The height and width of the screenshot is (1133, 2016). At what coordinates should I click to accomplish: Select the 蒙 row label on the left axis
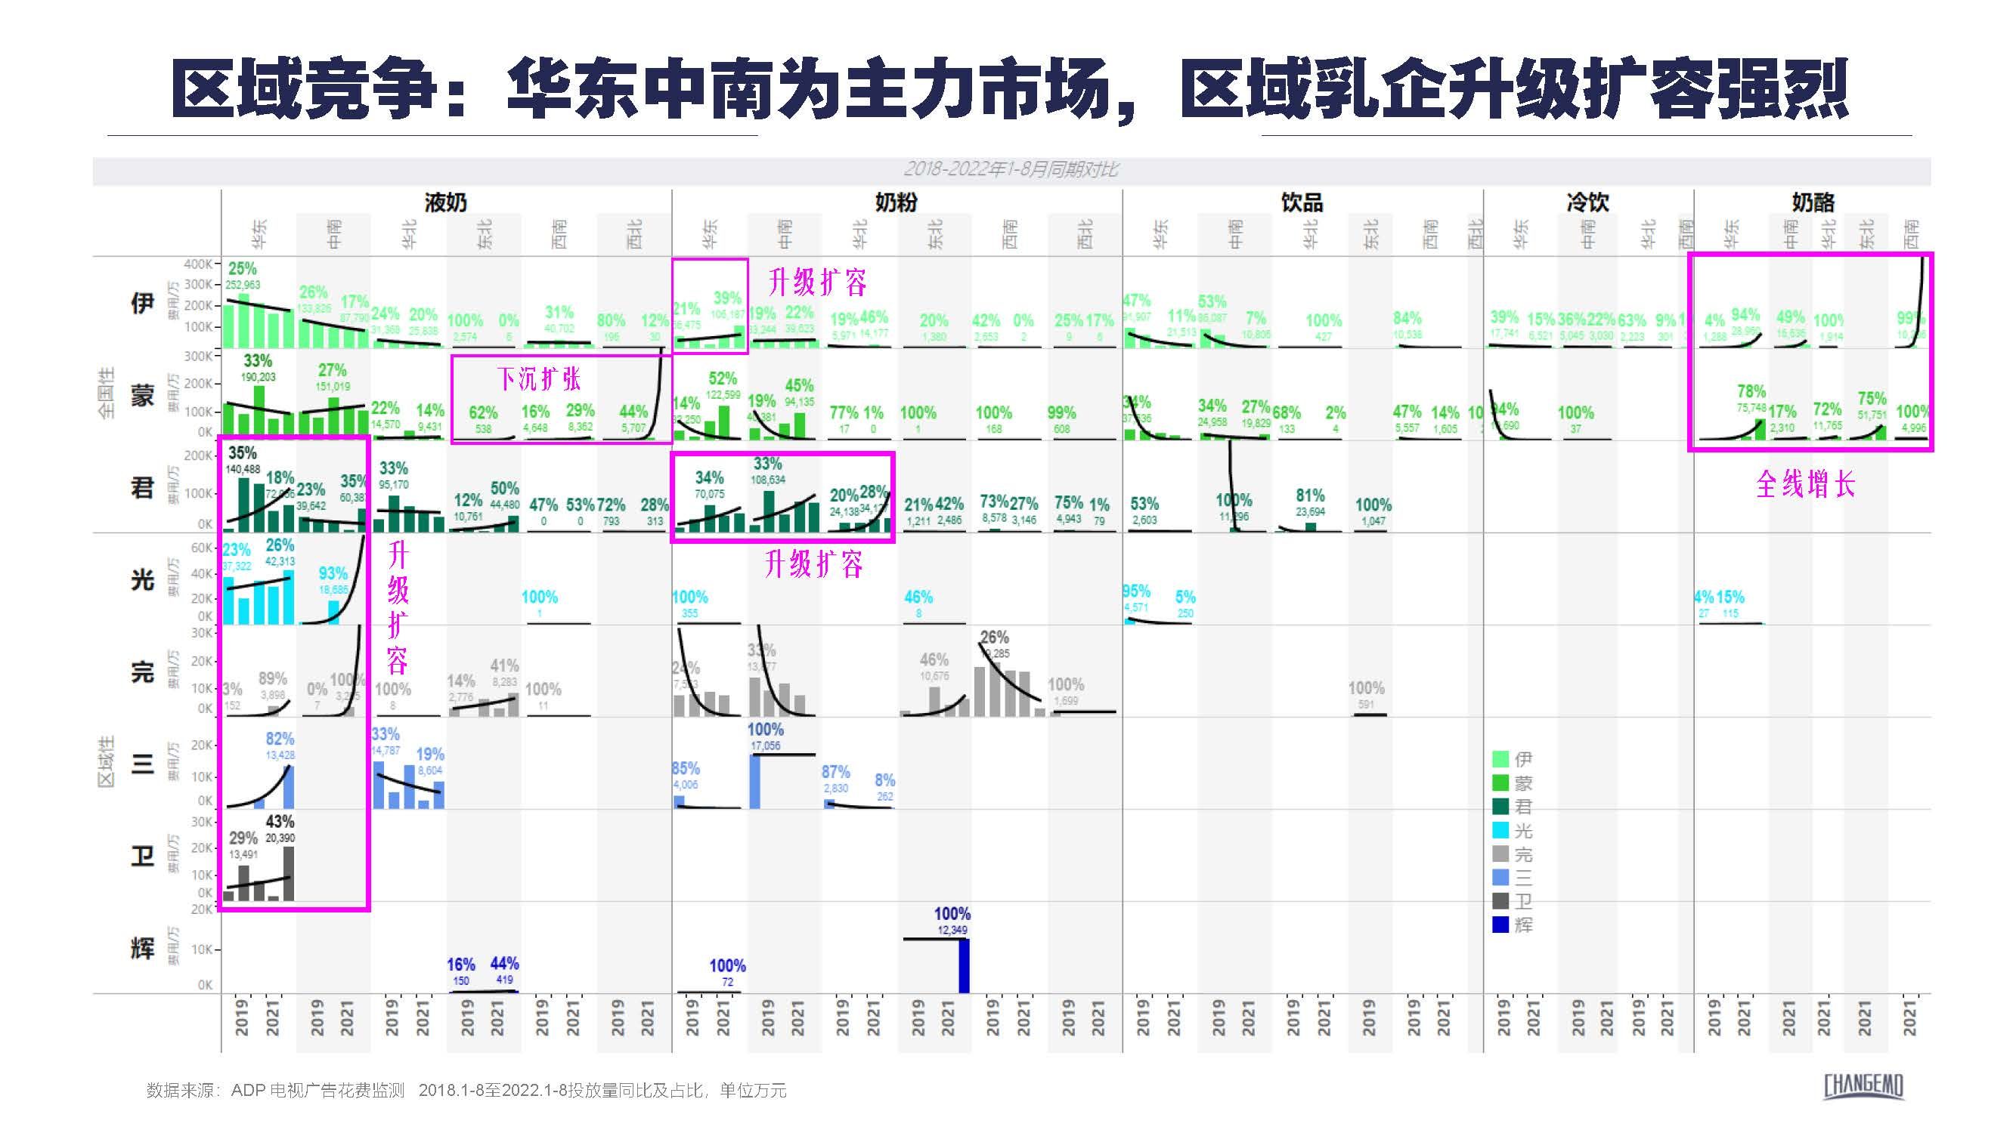[142, 395]
